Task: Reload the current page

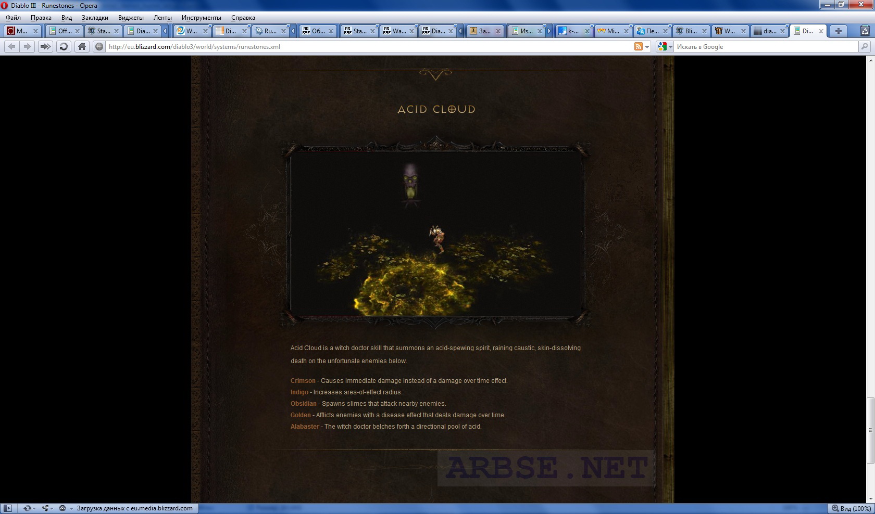Action: click(x=64, y=47)
